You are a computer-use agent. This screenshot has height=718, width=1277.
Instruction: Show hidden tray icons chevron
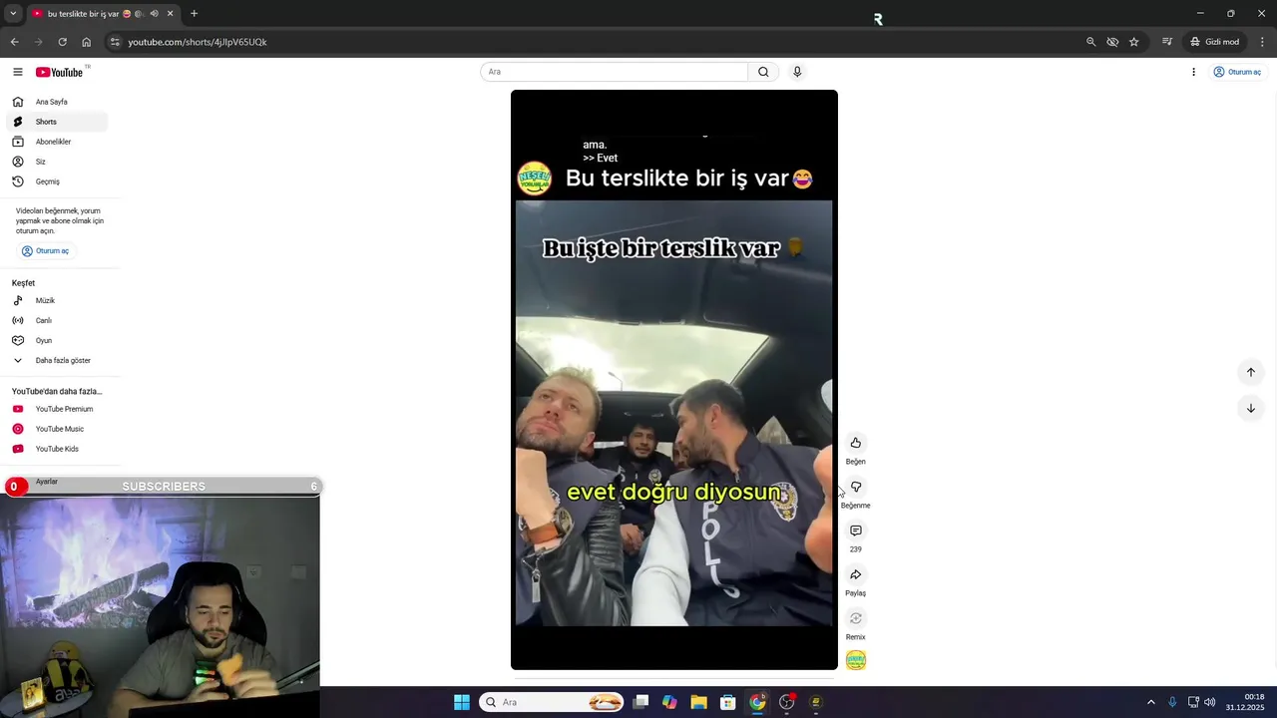1150,702
